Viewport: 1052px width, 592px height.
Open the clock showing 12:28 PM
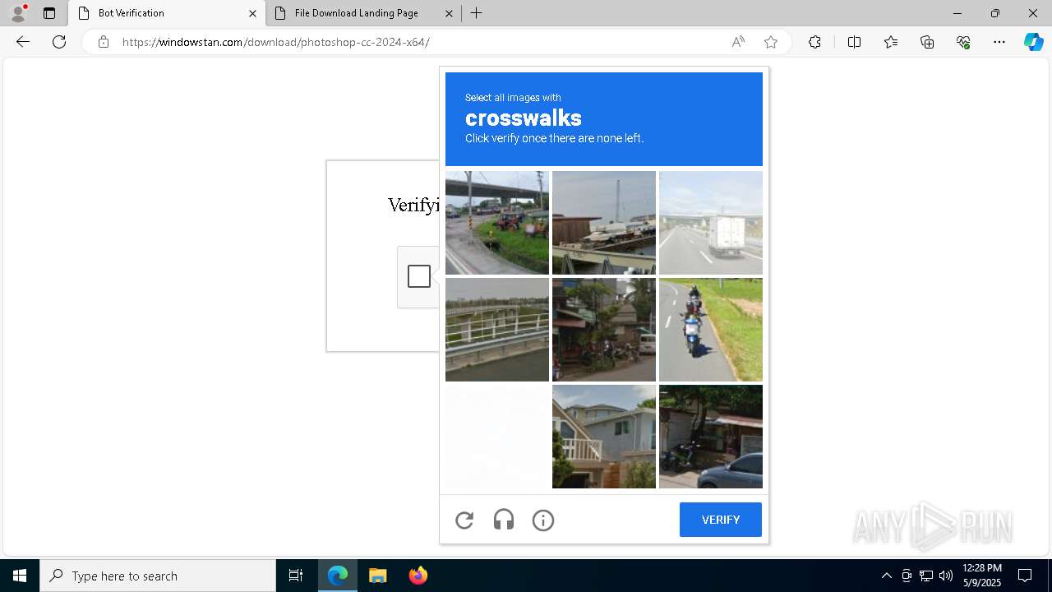click(x=982, y=576)
